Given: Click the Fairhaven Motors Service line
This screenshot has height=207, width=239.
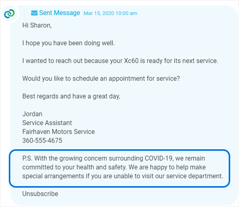Looking at the screenshot, I should (x=59, y=132).
